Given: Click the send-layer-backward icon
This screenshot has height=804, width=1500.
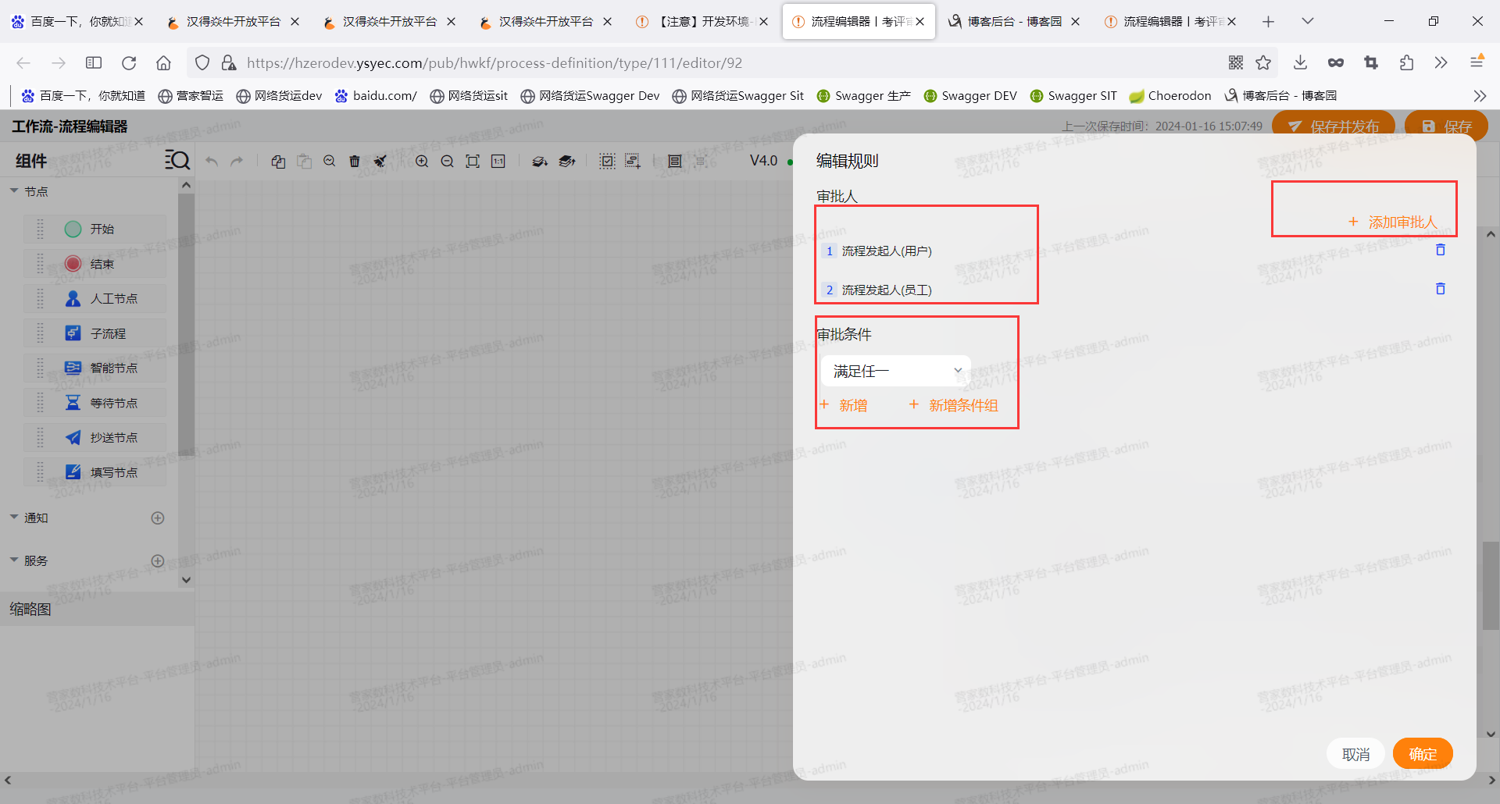Looking at the screenshot, I should [x=540, y=161].
